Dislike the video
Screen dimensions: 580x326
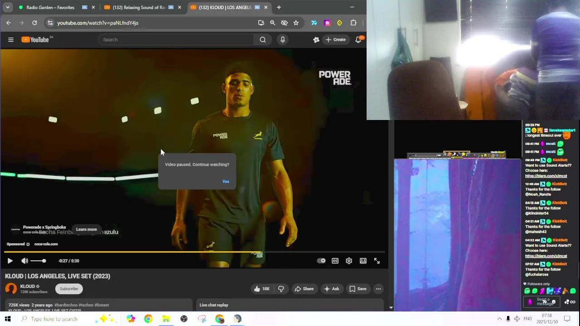(281, 289)
